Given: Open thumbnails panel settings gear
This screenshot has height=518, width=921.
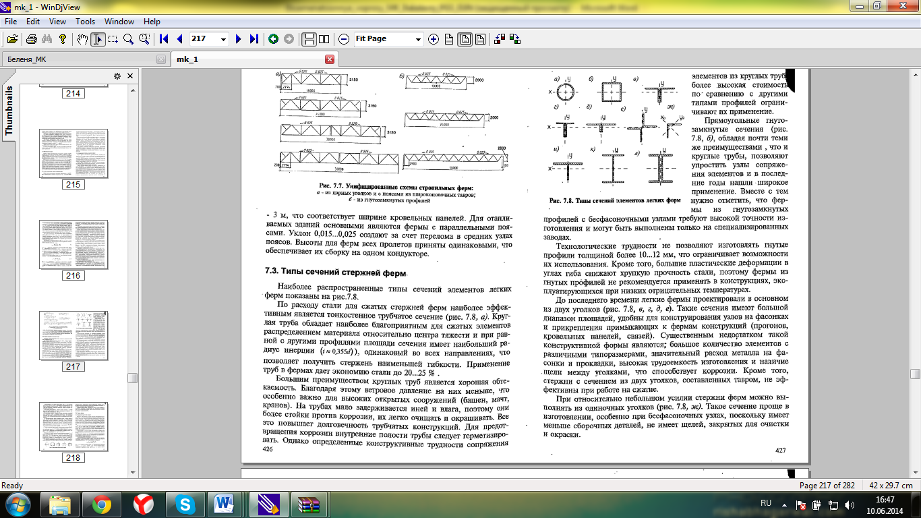Looking at the screenshot, I should tap(117, 76).
